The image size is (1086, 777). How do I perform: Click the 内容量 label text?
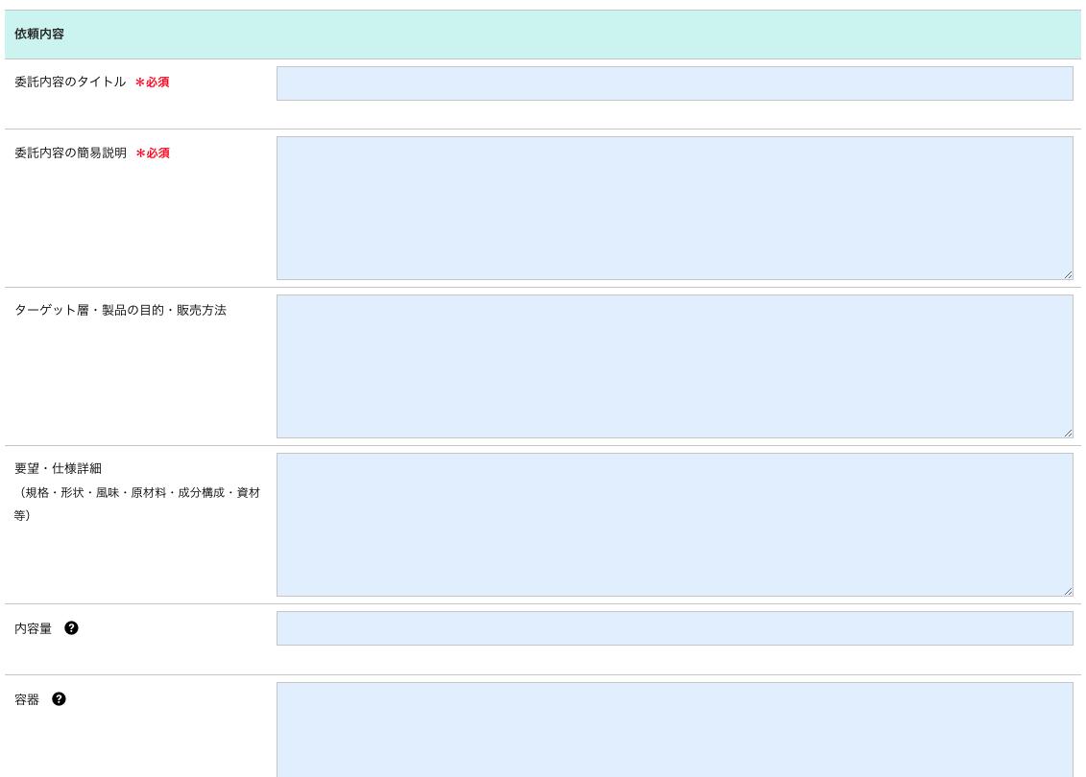pos(34,629)
